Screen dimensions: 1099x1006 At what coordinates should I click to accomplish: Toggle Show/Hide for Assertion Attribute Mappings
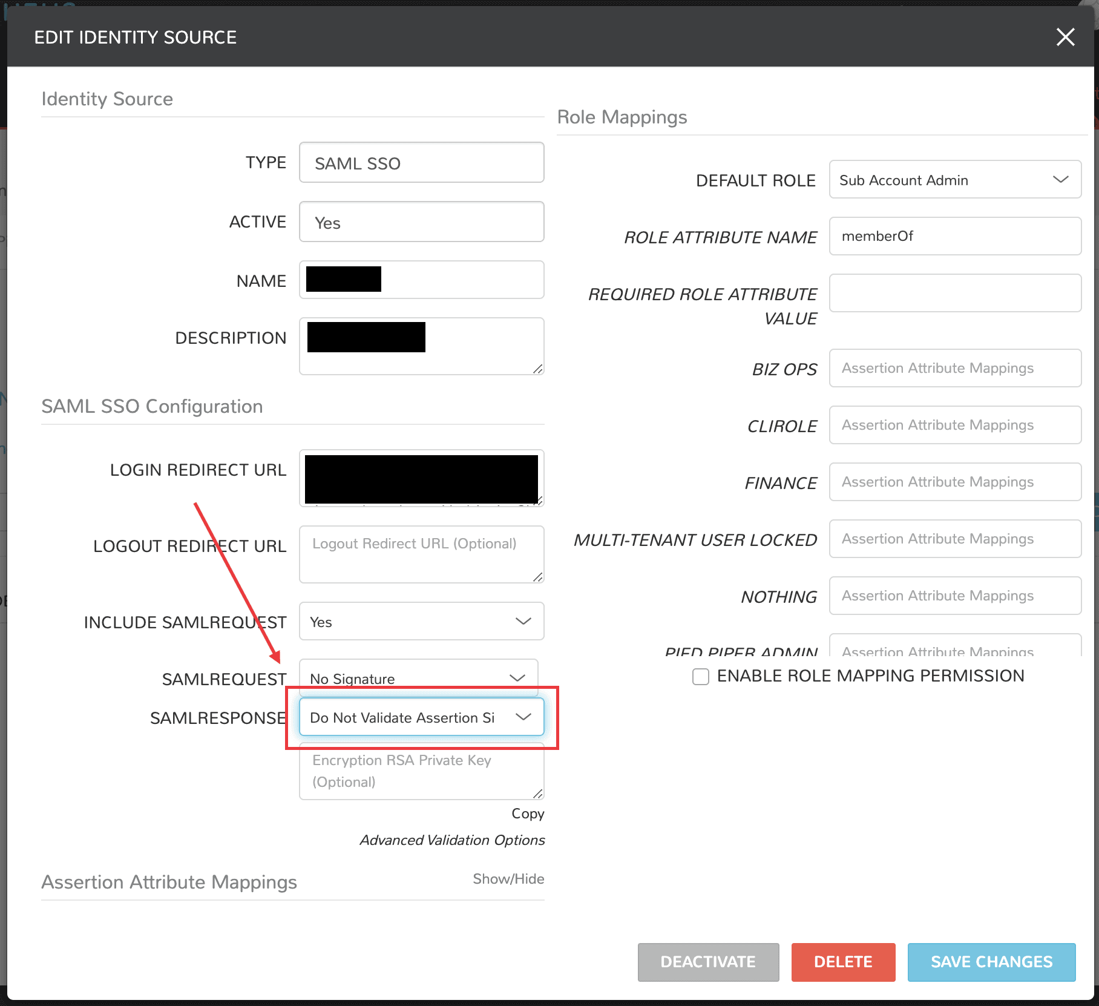(508, 878)
